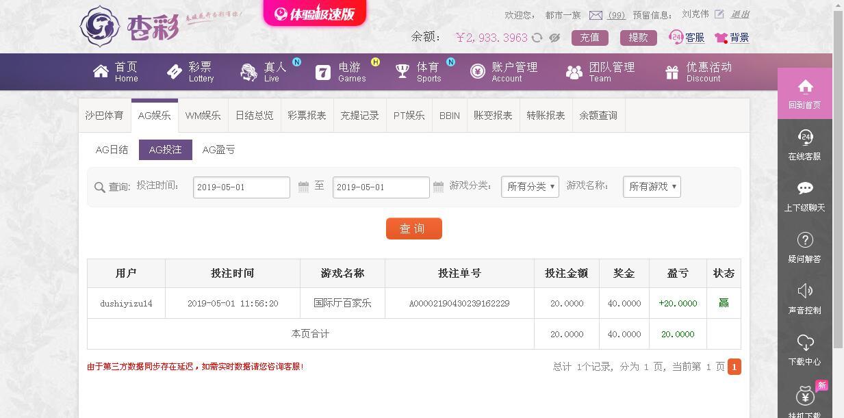The width and height of the screenshot is (844, 418).
Task: Click the page 1 pagination toggle
Action: (734, 367)
